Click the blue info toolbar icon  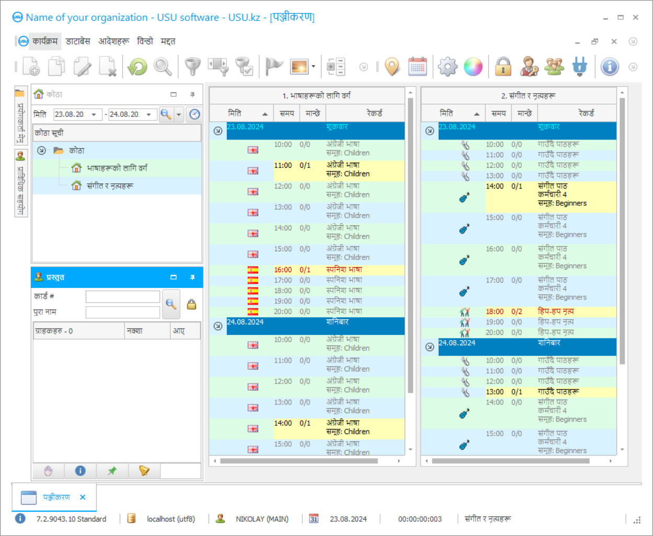610,66
